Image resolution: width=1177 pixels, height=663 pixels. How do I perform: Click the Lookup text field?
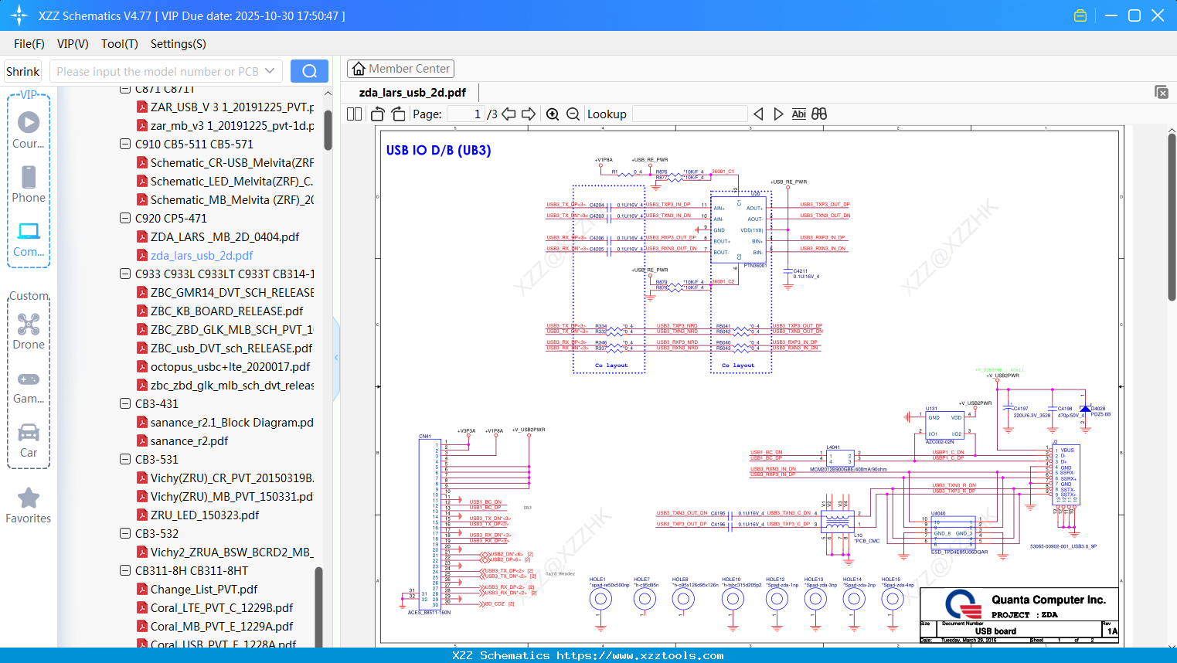(689, 114)
